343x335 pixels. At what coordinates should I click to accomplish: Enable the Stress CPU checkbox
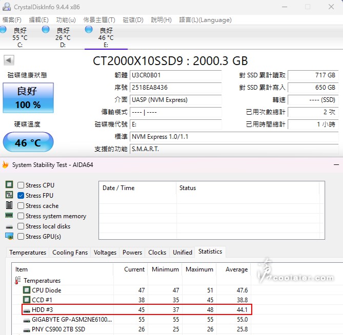[x=21, y=185]
